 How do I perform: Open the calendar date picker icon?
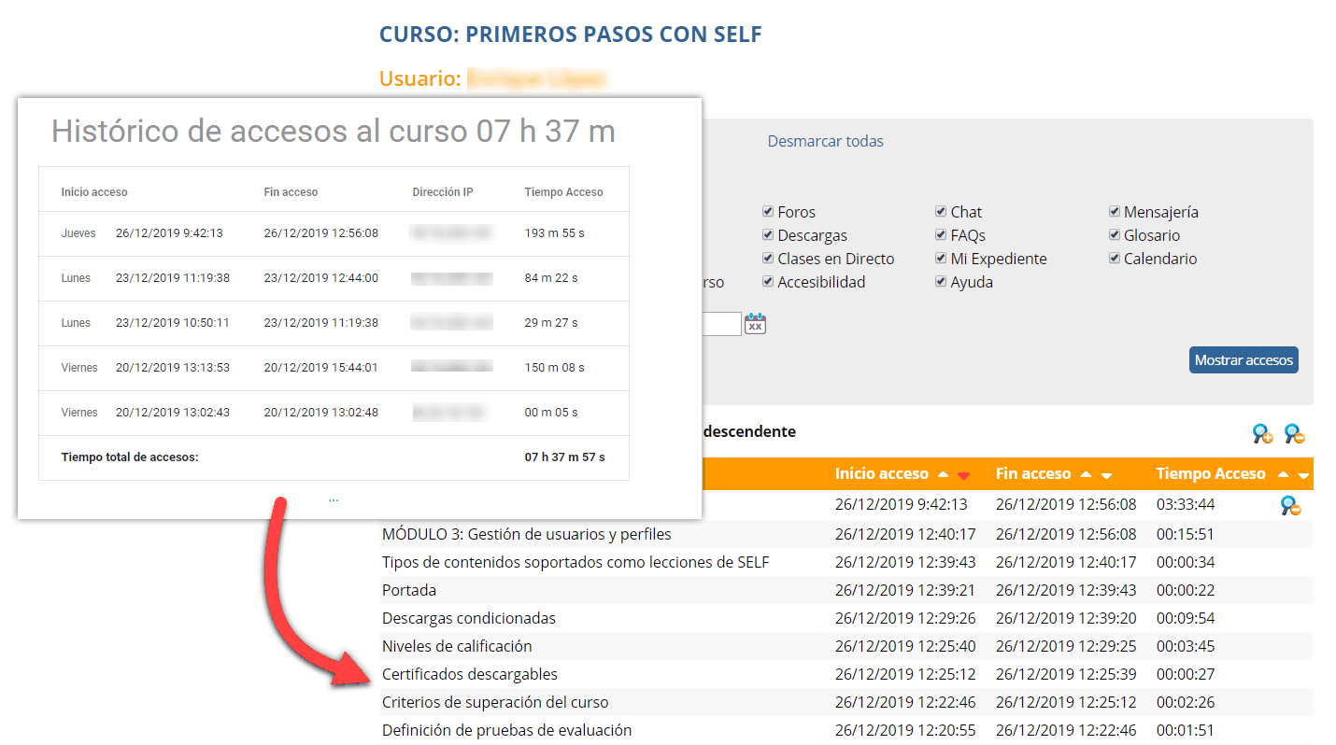click(755, 323)
